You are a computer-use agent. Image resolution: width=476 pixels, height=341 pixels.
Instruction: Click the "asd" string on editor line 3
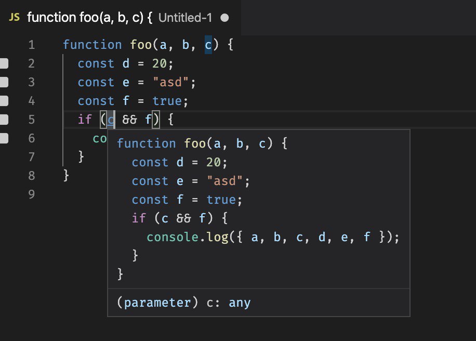click(171, 82)
